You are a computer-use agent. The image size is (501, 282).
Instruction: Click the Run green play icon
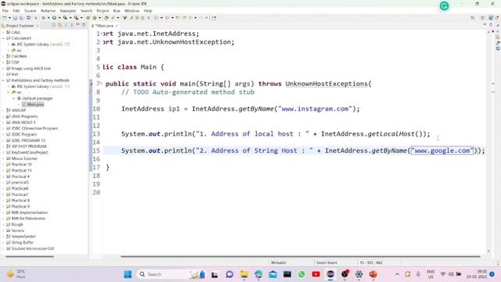click(x=54, y=18)
